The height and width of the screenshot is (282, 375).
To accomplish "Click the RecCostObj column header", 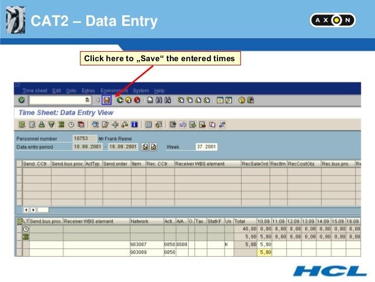I will pyautogui.click(x=304, y=164).
